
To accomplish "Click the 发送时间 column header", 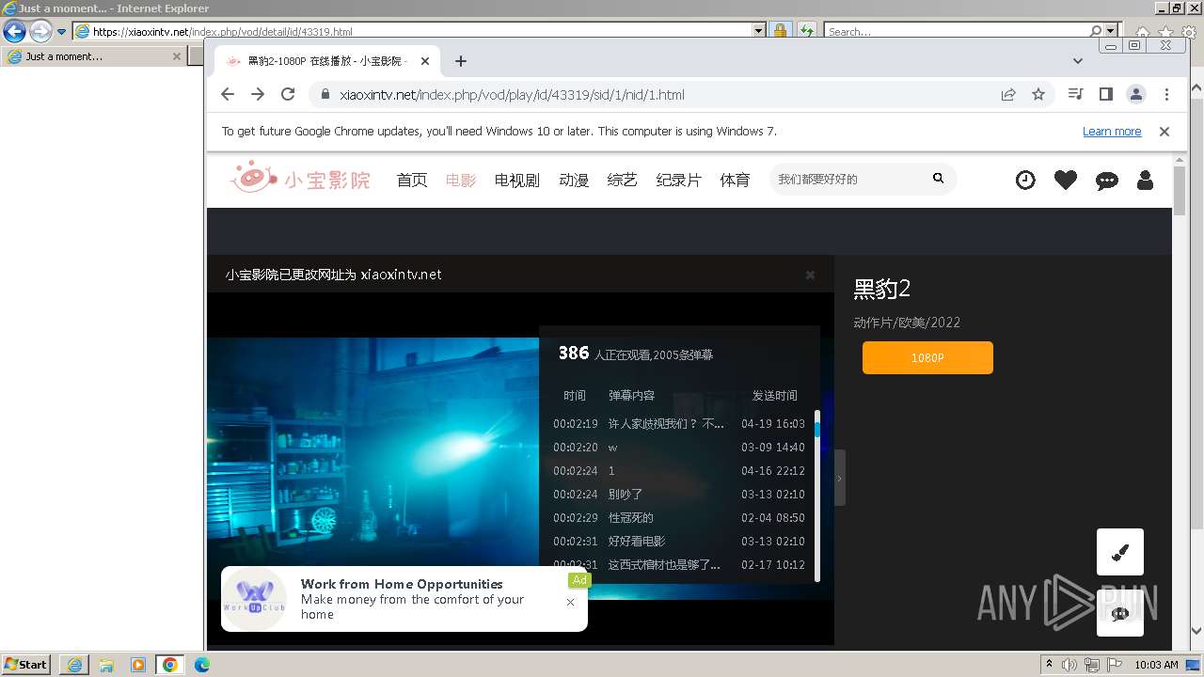I will click(x=774, y=395).
